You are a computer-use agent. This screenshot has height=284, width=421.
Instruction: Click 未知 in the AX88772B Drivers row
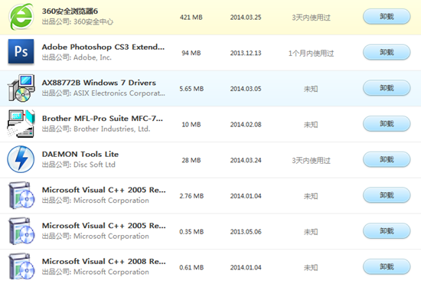(x=311, y=89)
